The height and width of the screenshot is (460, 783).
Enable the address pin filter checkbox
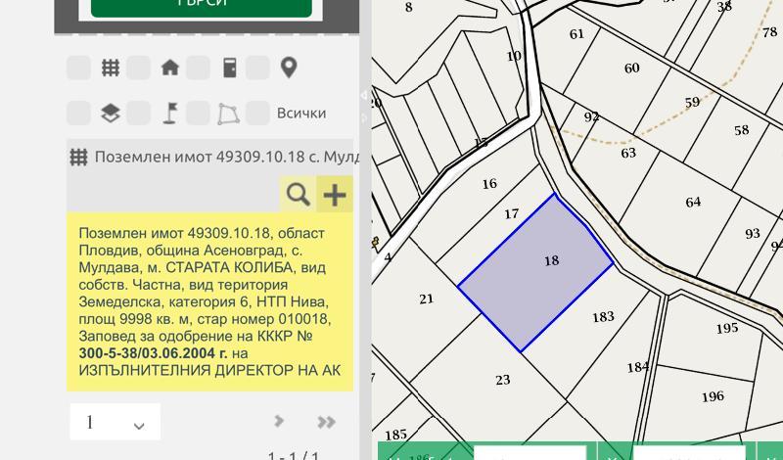pyautogui.click(x=257, y=68)
